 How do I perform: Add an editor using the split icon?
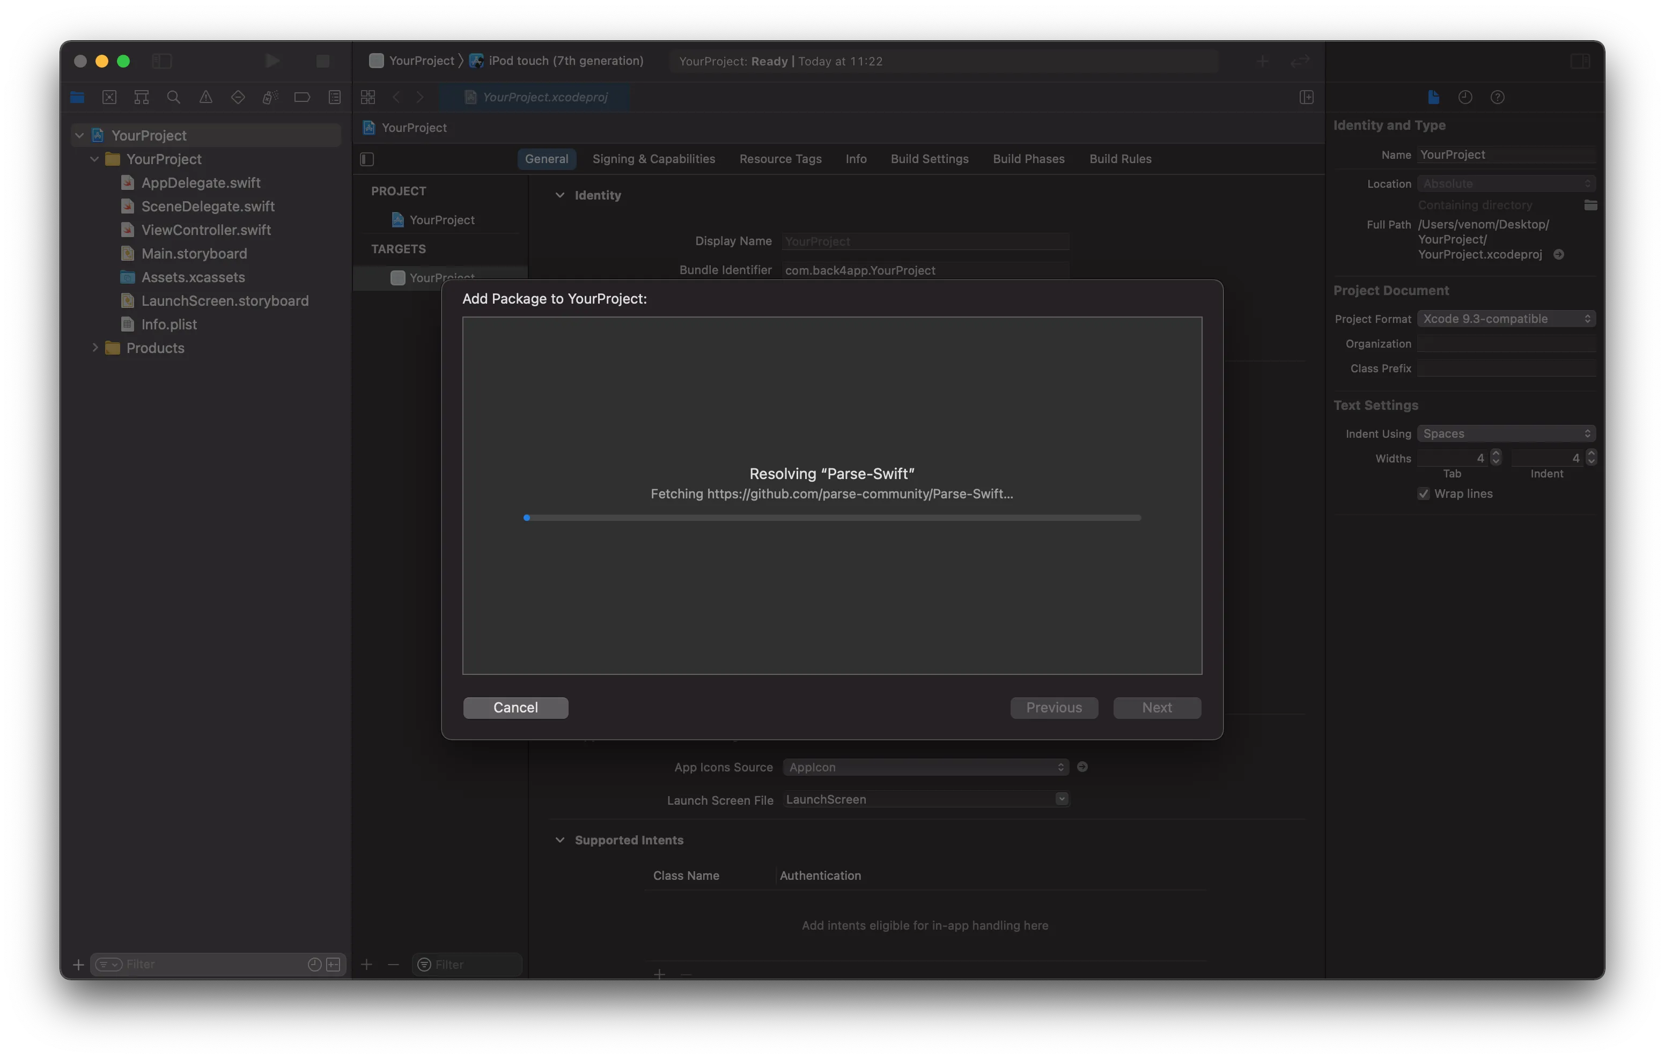(x=1306, y=98)
